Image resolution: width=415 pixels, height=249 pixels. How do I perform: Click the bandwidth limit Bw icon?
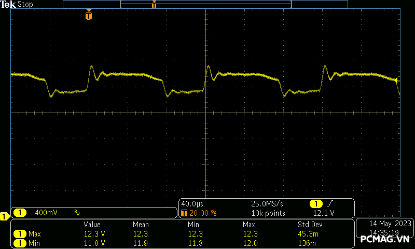pos(77,212)
